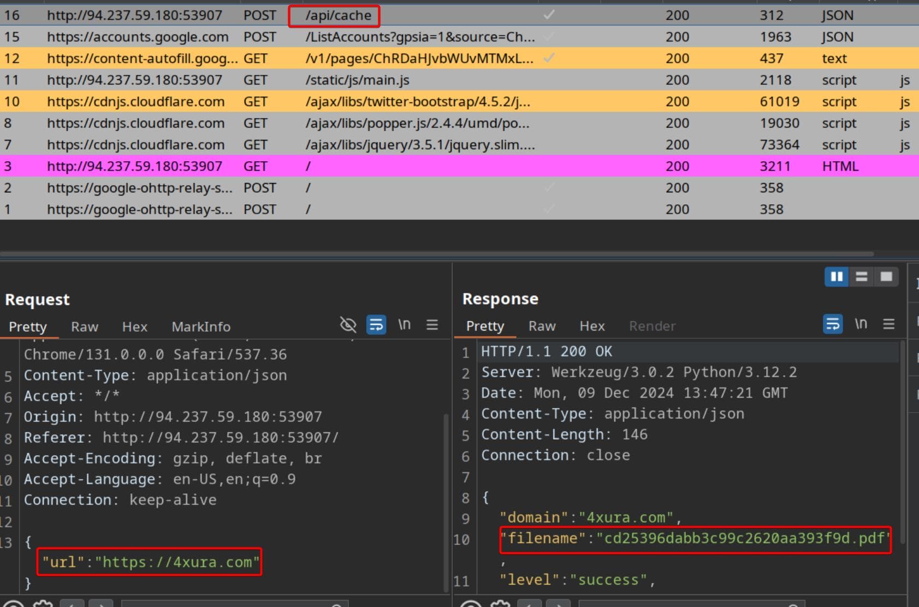This screenshot has height=607, width=919.
Task: Toggle hidden non-printable characters in Request panel
Action: 348,325
